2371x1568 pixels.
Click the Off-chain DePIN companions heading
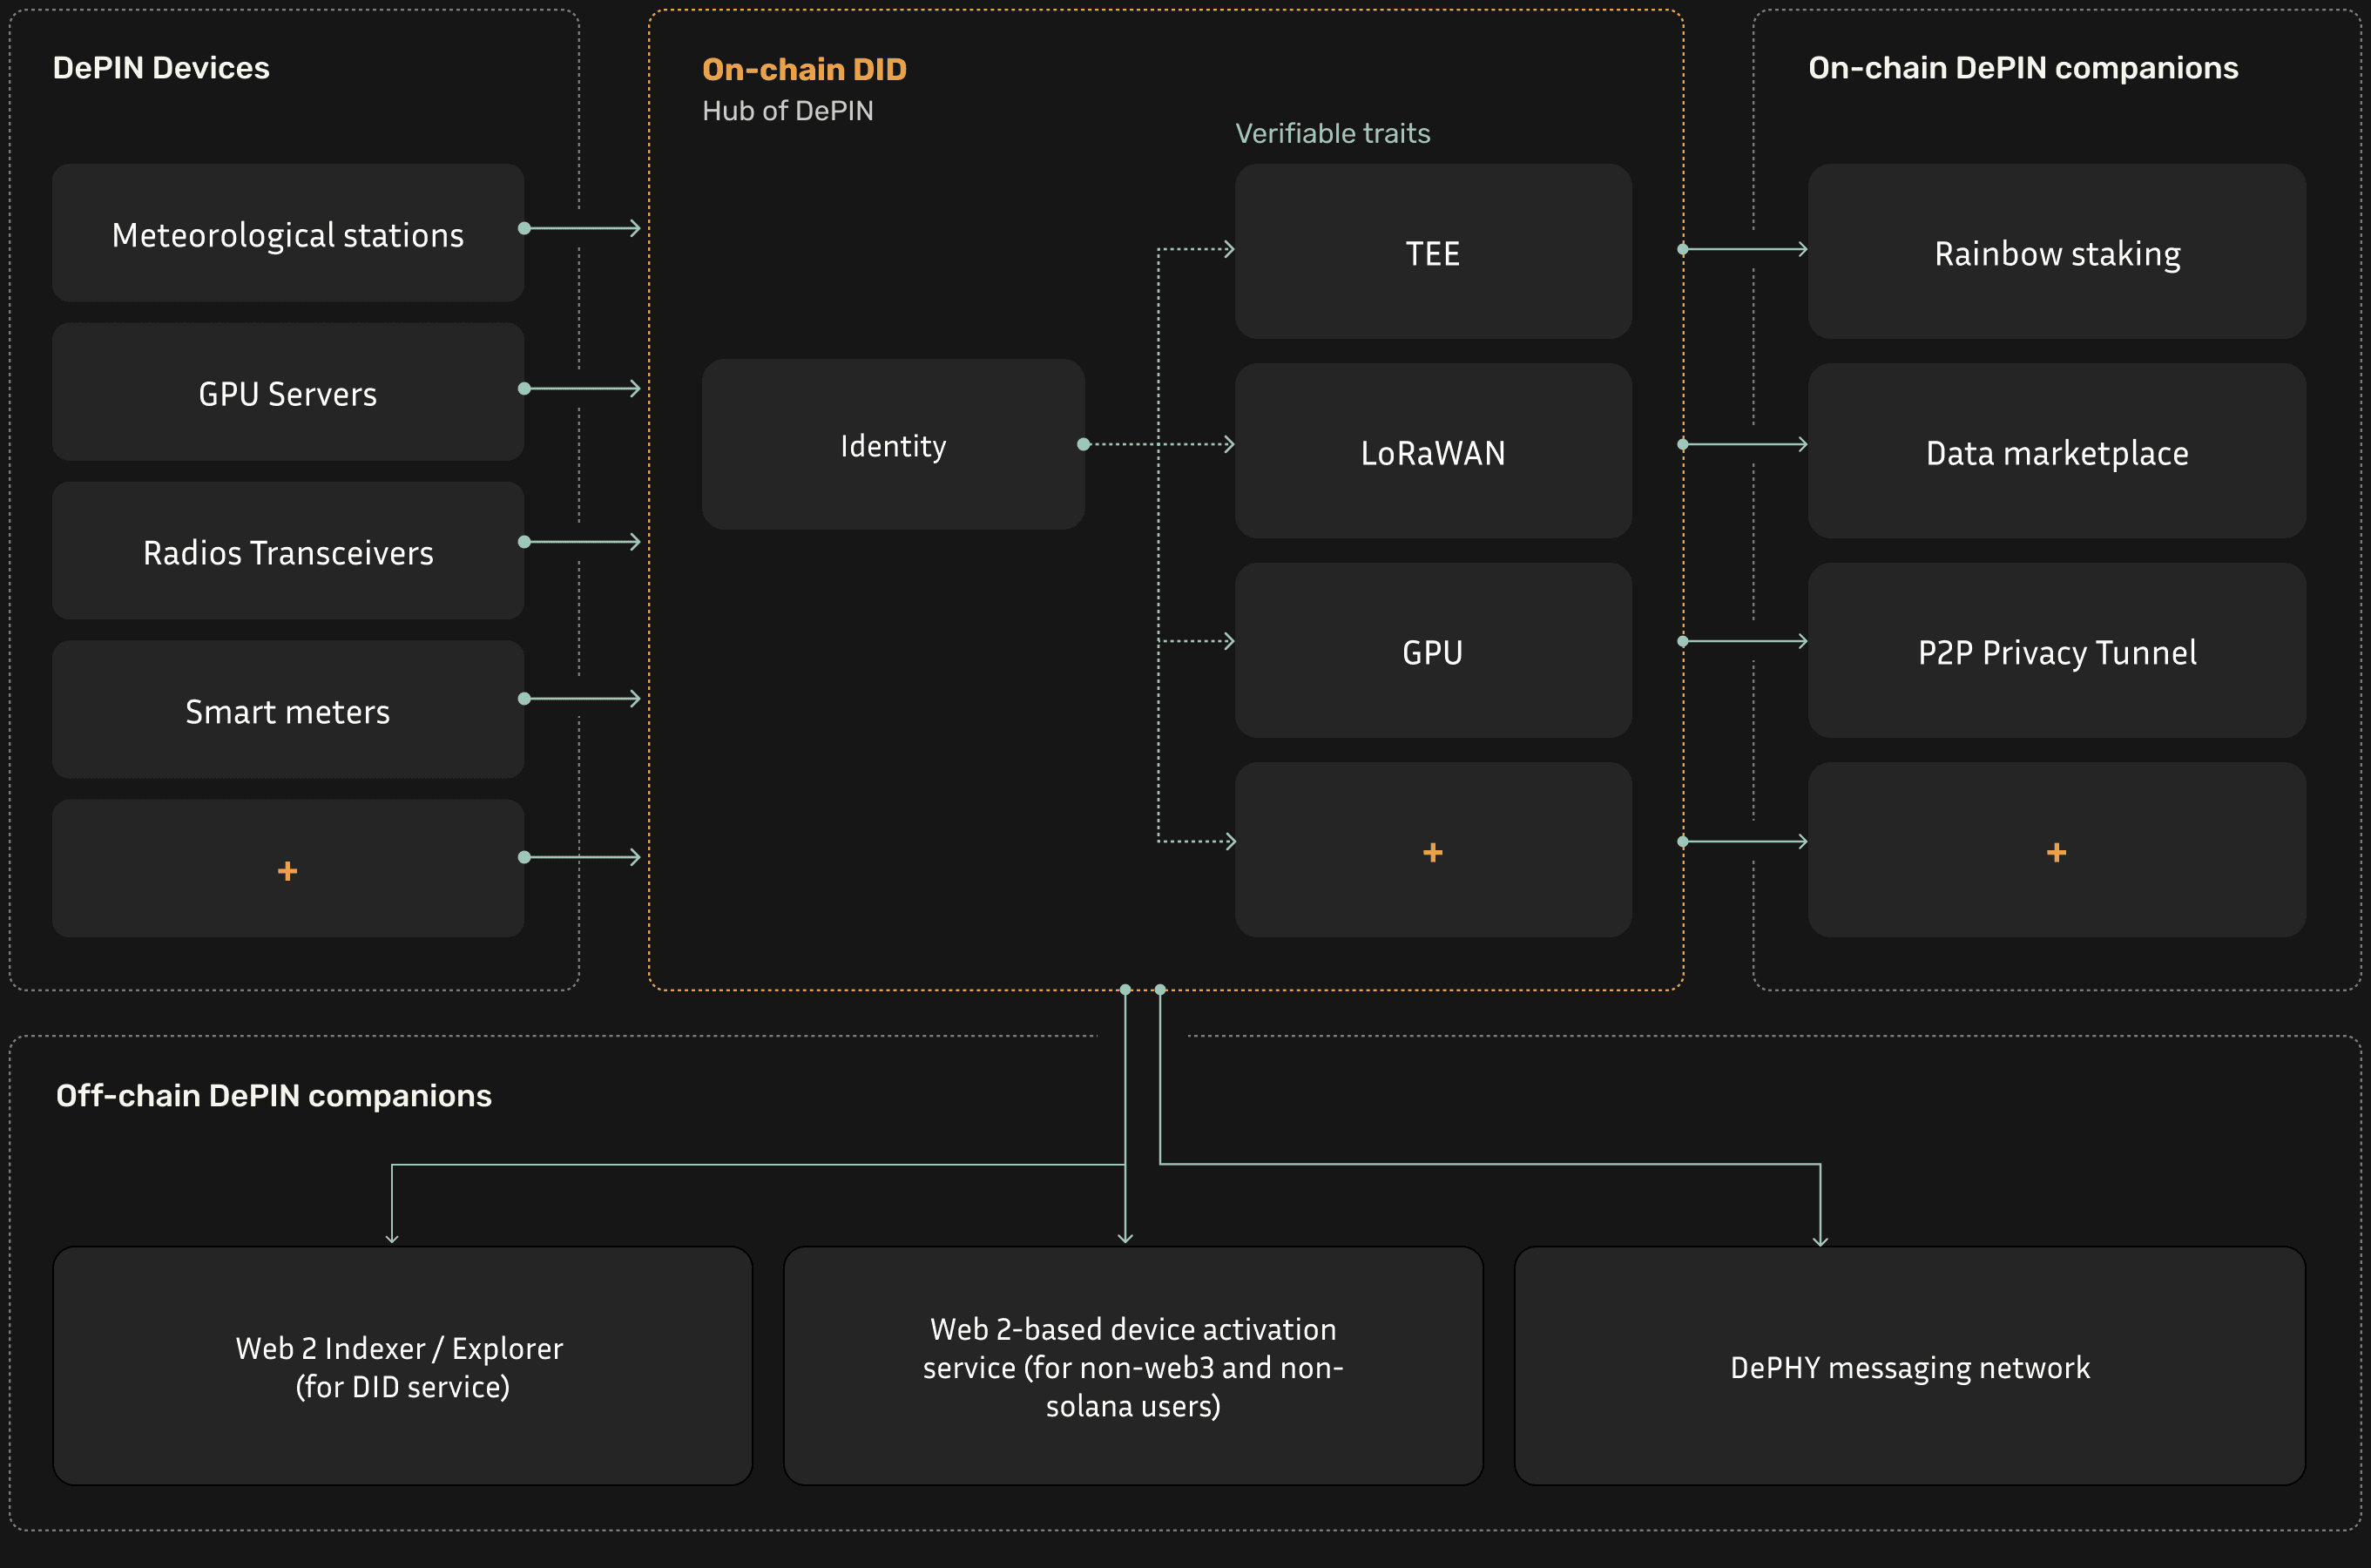pyautogui.click(x=274, y=1096)
